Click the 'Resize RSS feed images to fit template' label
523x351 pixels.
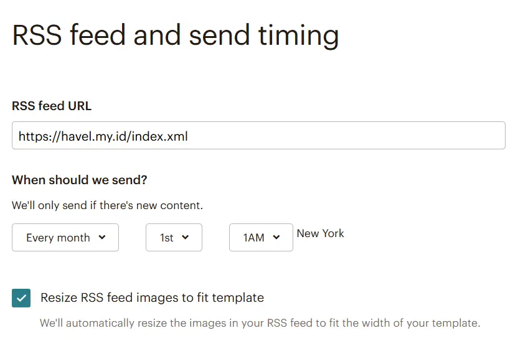click(x=152, y=297)
